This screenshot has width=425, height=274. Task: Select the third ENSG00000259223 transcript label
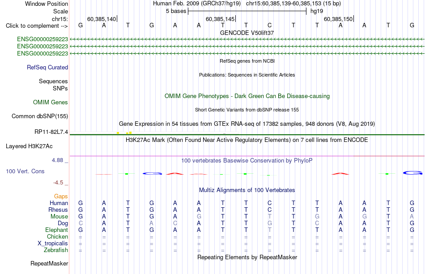(42, 53)
